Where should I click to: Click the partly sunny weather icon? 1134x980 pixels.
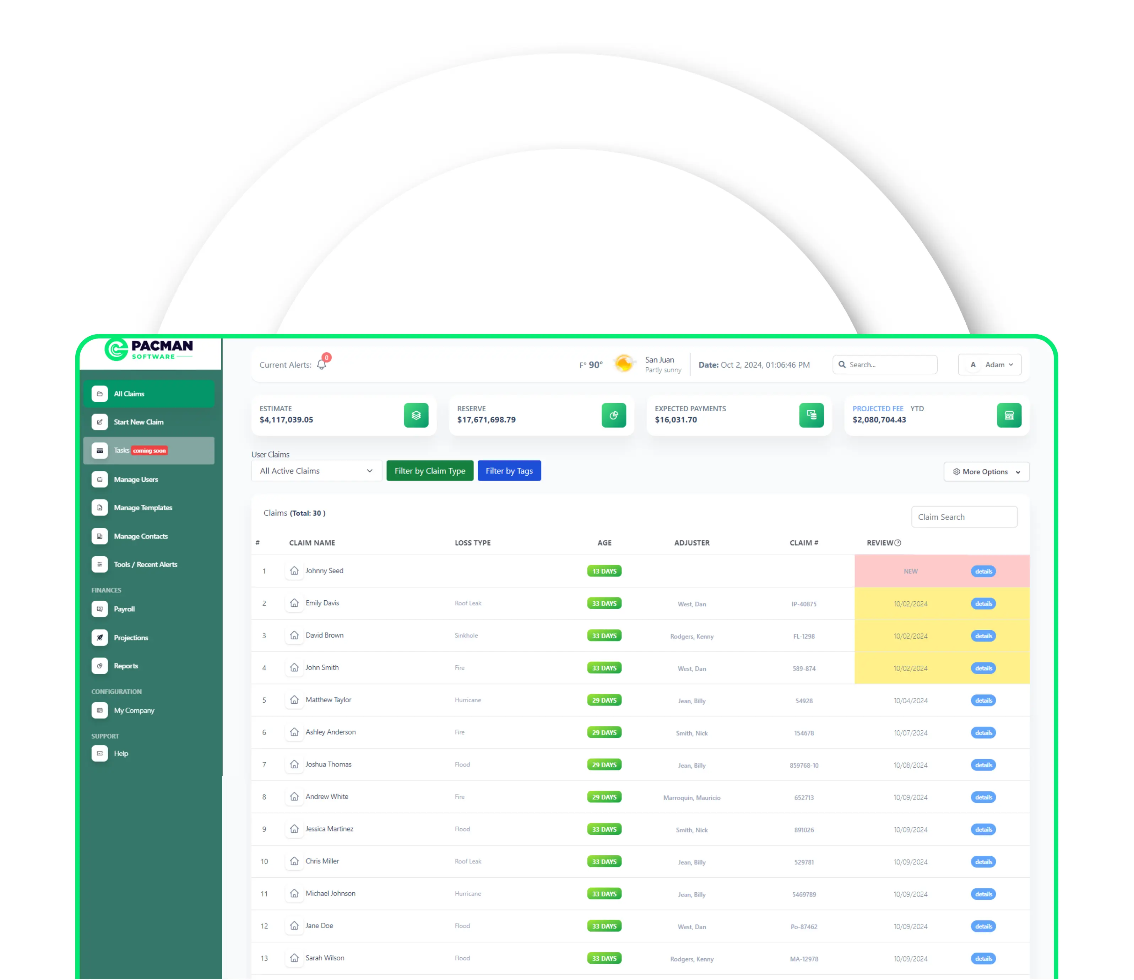click(x=623, y=363)
